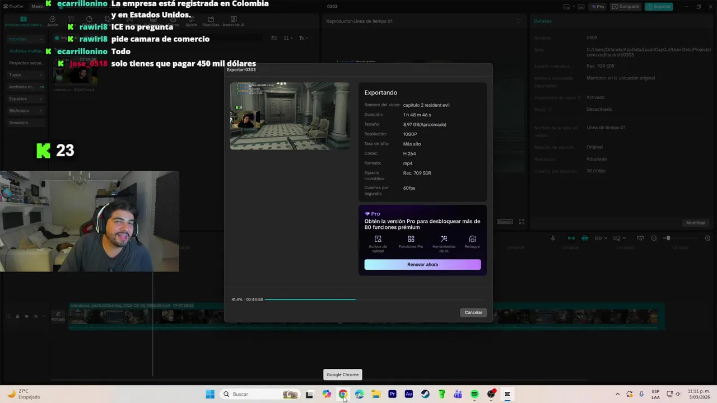
Task: Click the Portada cover button on timeline
Action: pos(58,316)
